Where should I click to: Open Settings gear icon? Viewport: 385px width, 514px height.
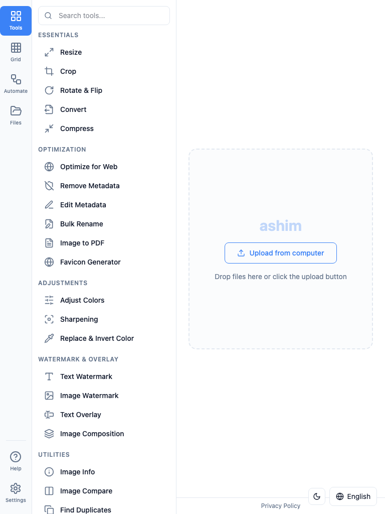[16, 488]
